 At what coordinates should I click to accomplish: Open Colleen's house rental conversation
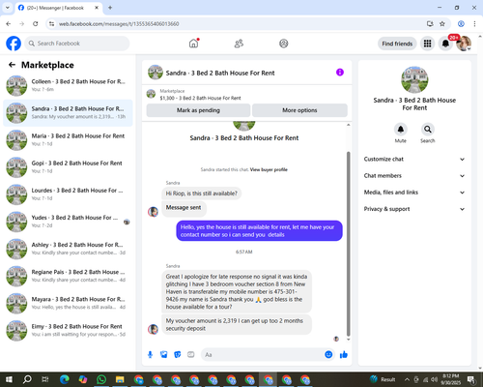(x=68, y=86)
